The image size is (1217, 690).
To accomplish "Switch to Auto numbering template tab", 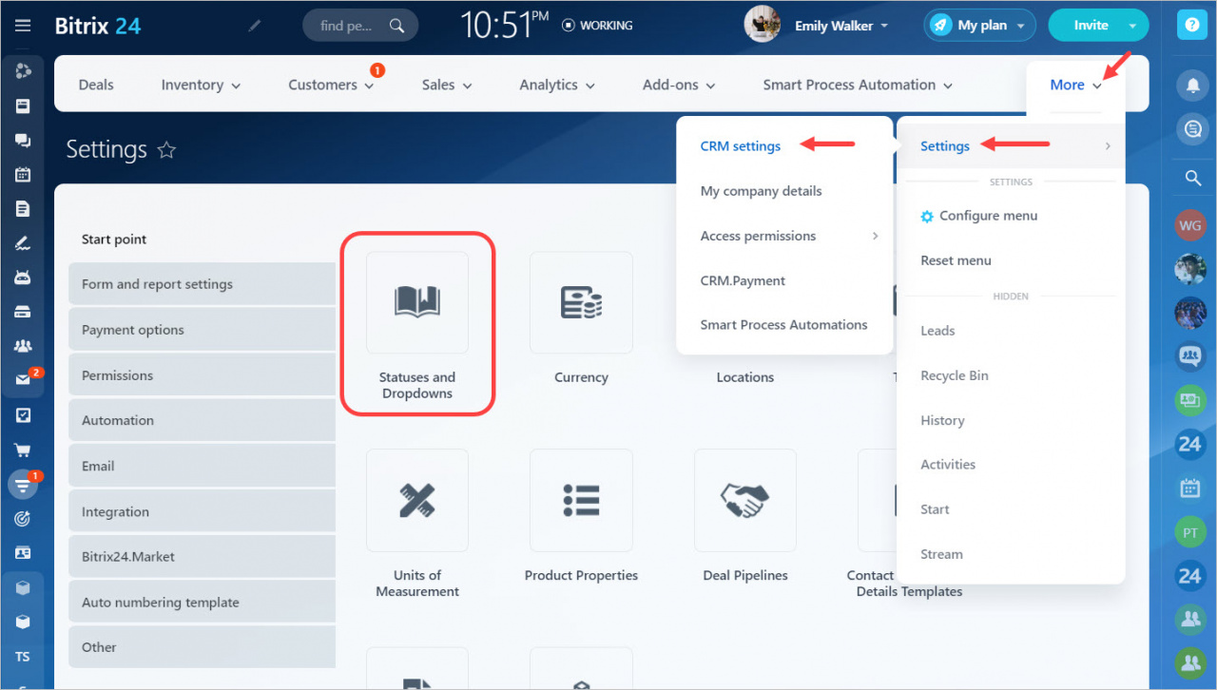I will coord(202,603).
